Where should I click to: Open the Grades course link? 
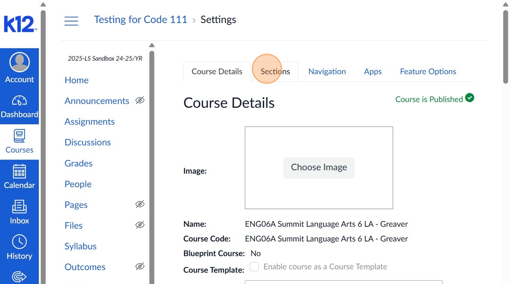pos(78,163)
